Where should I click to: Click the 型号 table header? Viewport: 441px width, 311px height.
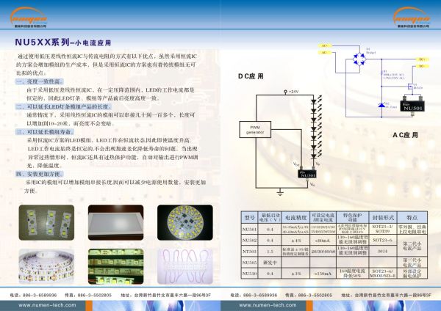pyautogui.click(x=249, y=218)
